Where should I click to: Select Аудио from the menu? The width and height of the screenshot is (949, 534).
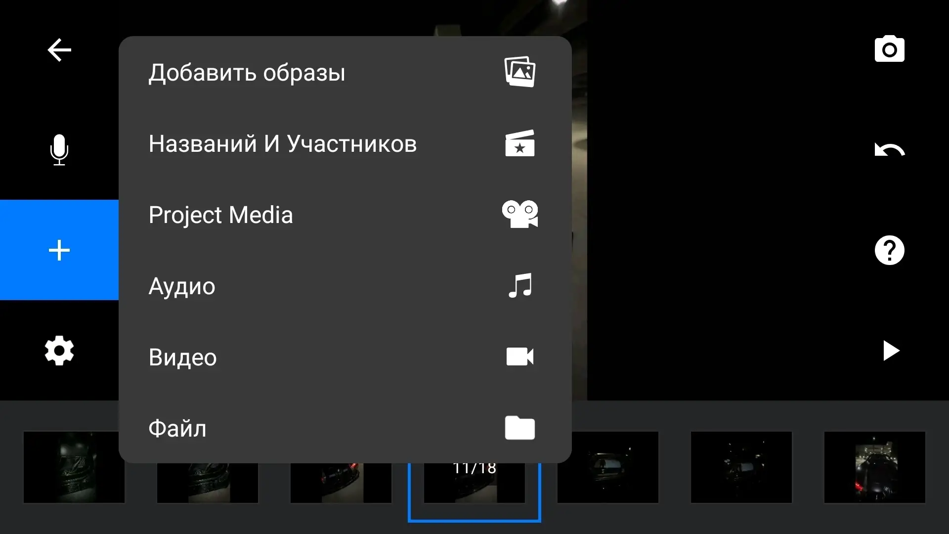coord(182,286)
